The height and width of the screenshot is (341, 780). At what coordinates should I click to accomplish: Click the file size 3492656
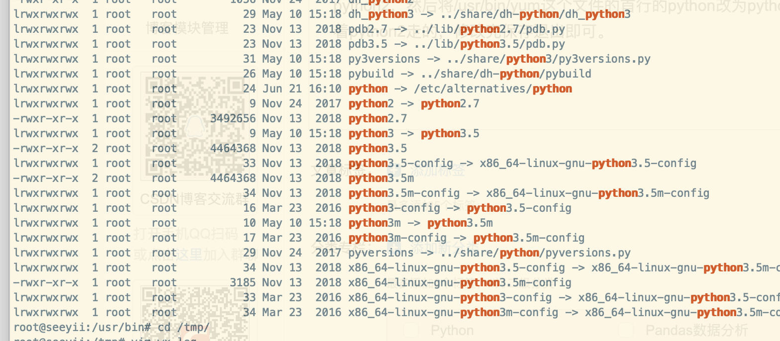[x=233, y=118]
